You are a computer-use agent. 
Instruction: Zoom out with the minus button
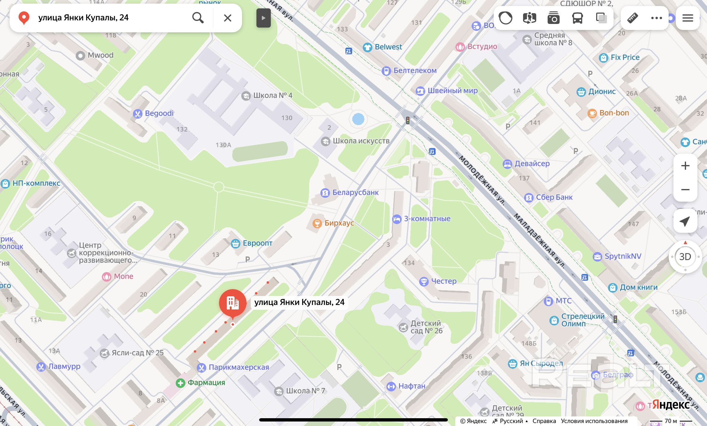tap(685, 190)
